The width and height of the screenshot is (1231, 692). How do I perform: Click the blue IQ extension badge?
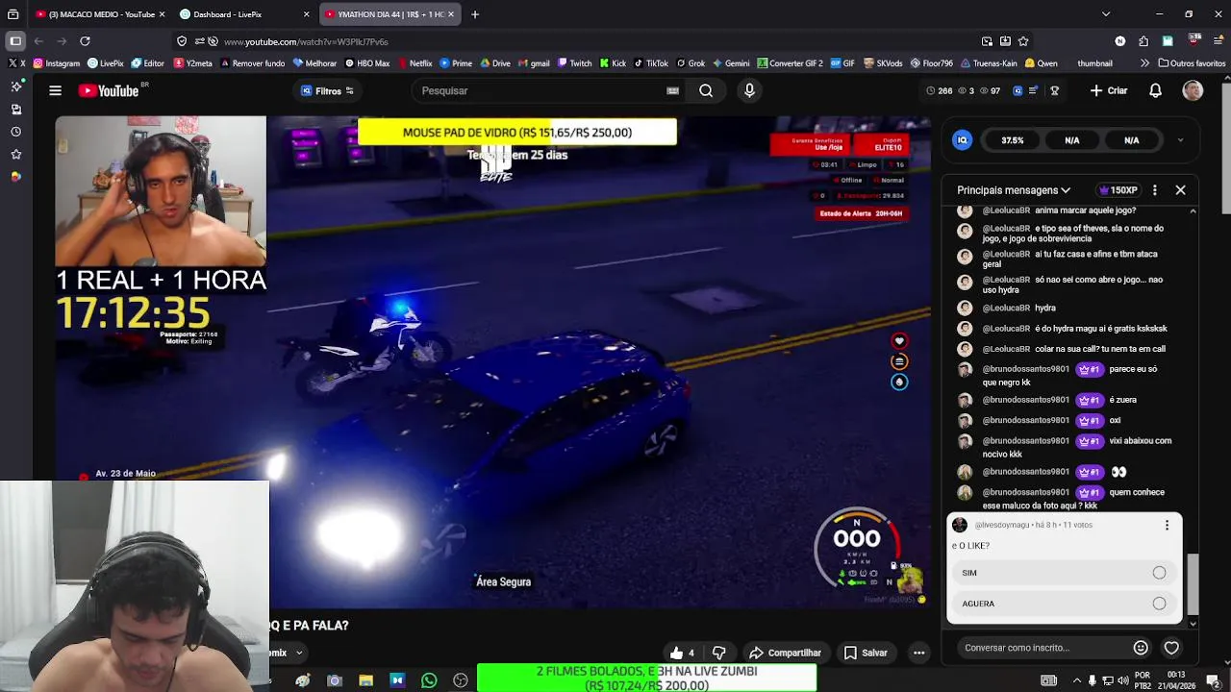(962, 140)
